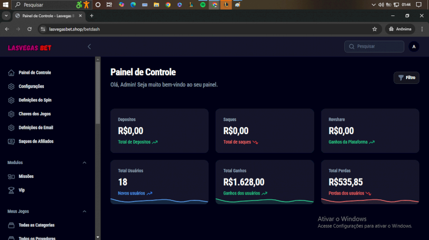This screenshot has height=240, width=429.
Task: Click the money icon beside Saques de Afiliados
Action: pos(11,142)
